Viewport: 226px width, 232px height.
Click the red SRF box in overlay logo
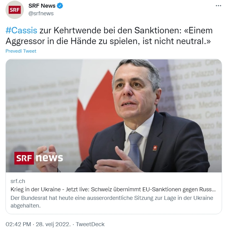click(24, 158)
